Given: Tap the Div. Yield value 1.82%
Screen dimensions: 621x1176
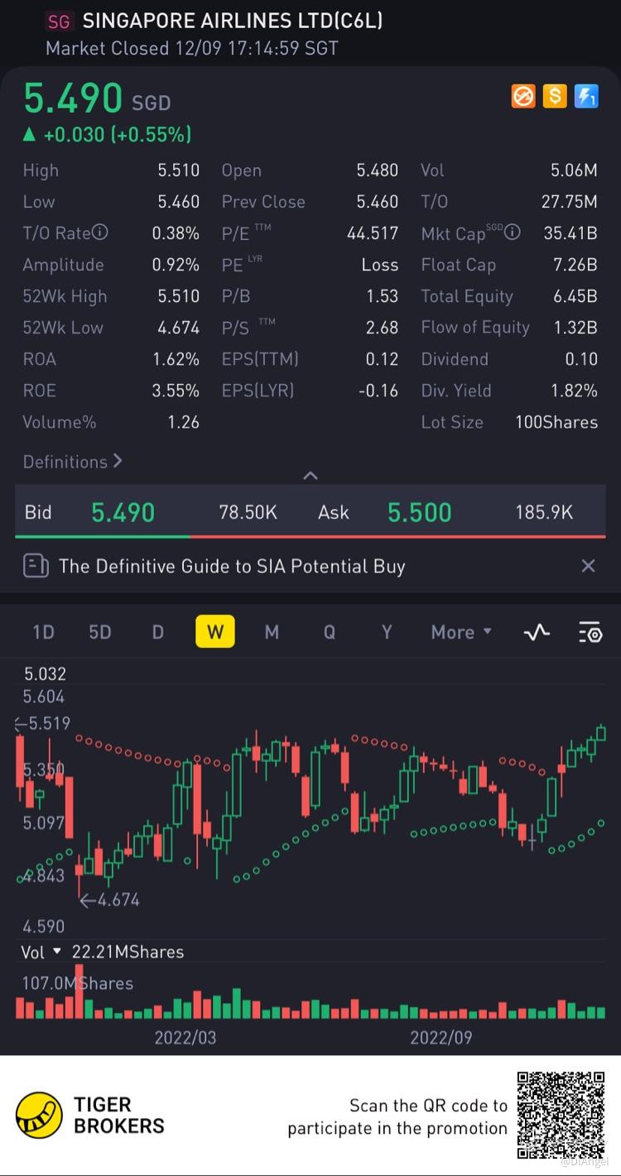Looking at the screenshot, I should pos(574,391).
